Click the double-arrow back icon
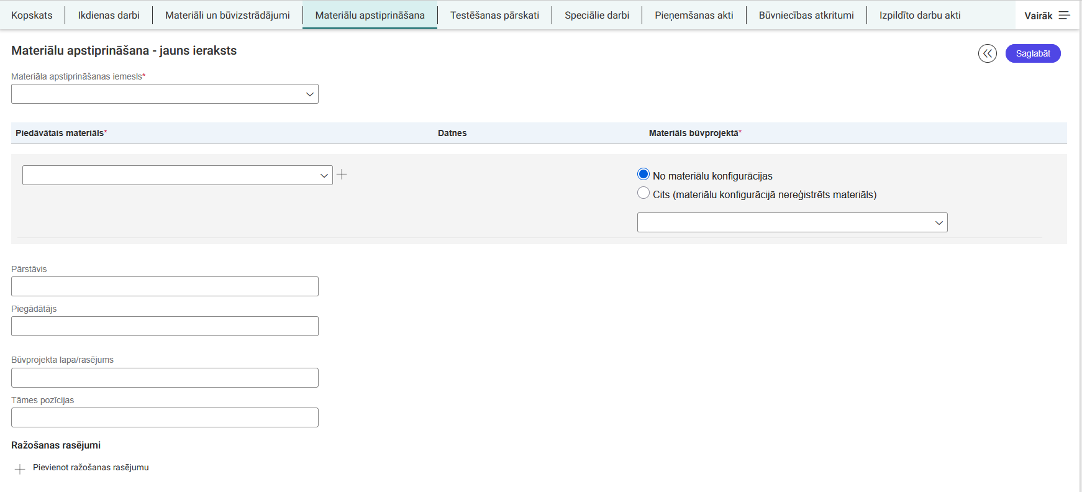The width and height of the screenshot is (1082, 492). 987,53
